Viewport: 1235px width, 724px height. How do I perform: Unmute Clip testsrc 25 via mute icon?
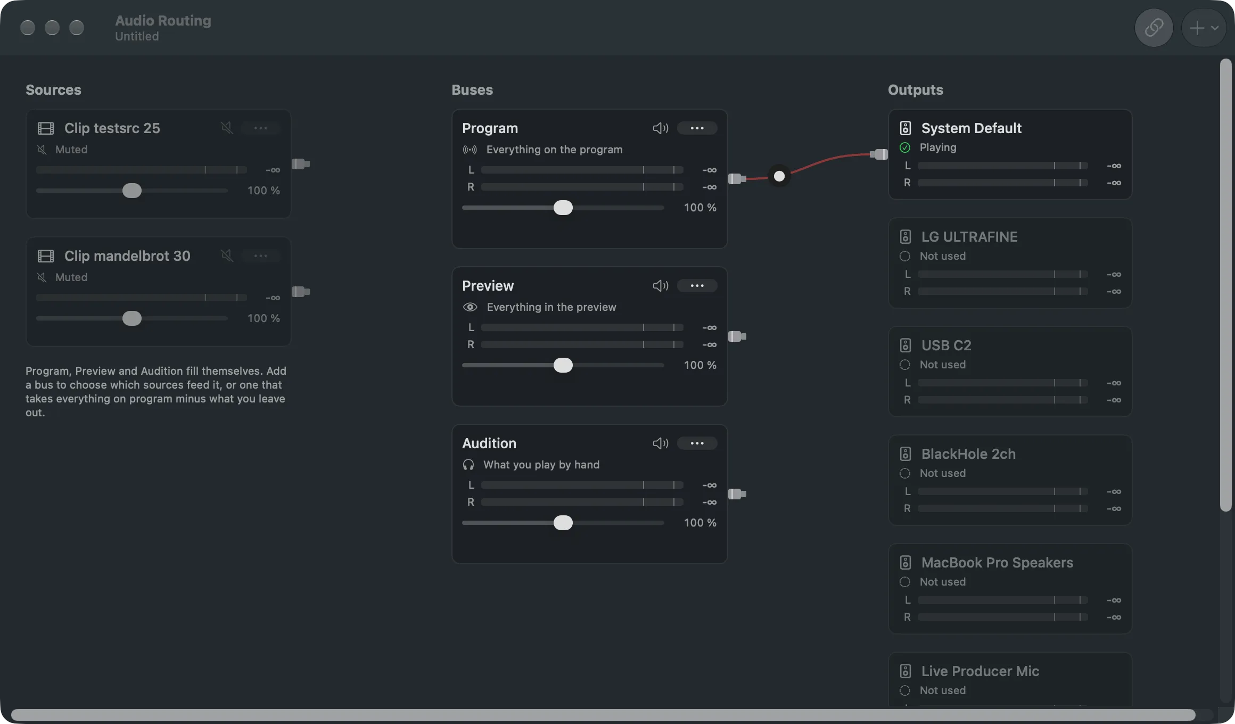pos(227,128)
